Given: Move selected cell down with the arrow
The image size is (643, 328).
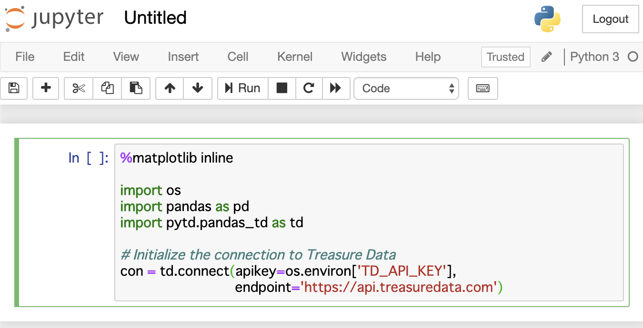Looking at the screenshot, I should (x=198, y=88).
